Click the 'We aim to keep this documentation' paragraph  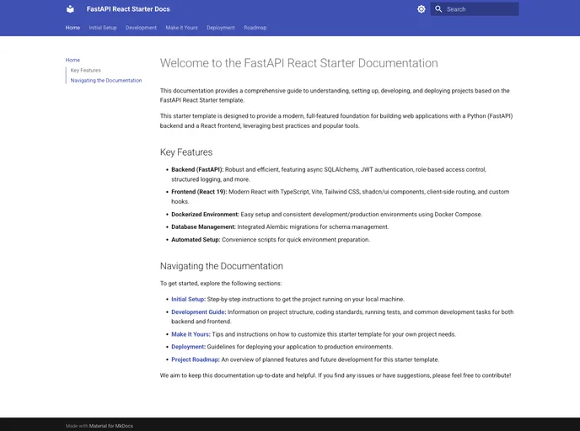pyautogui.click(x=336, y=375)
